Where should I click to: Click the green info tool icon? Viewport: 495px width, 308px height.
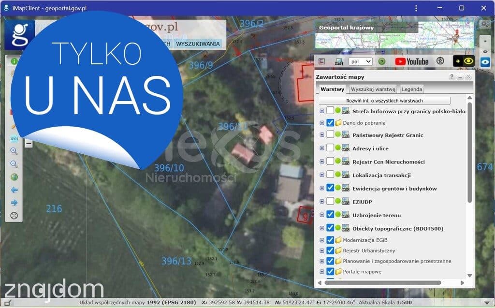pyautogui.click(x=14, y=61)
